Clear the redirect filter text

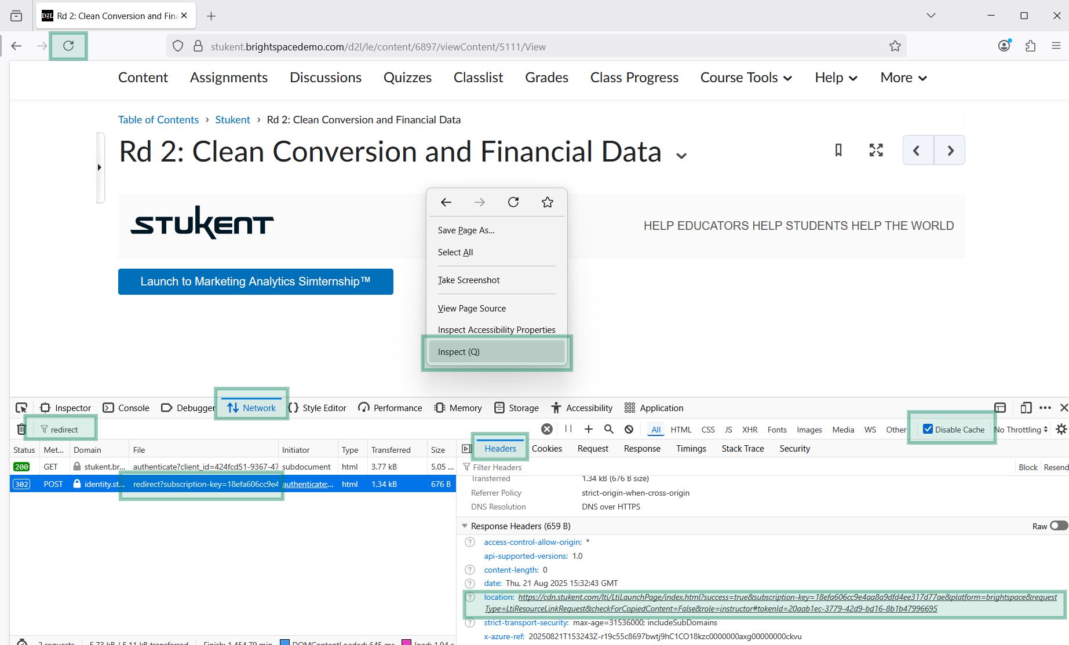(547, 429)
